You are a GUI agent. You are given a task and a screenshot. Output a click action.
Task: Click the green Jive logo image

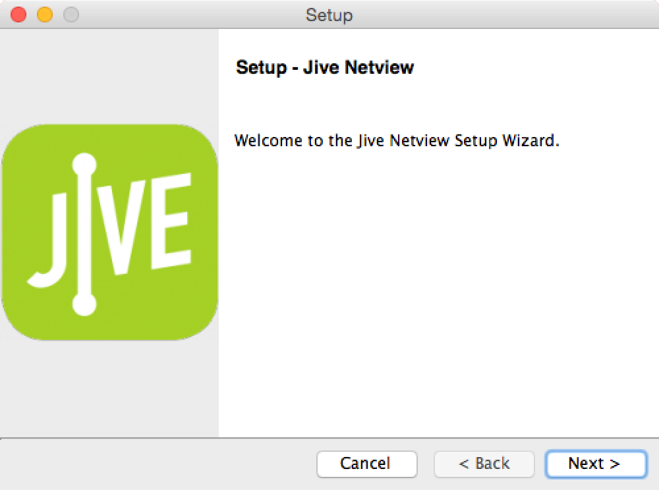[x=109, y=232]
